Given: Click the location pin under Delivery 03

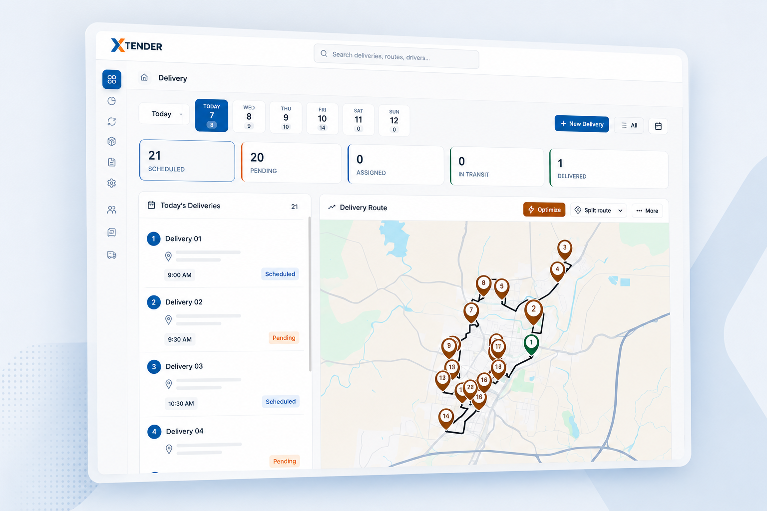Looking at the screenshot, I should 169,384.
